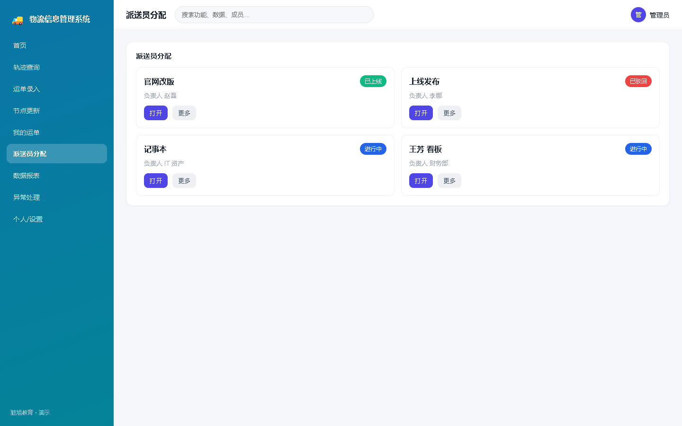Navigate to 我的运单

(57, 133)
